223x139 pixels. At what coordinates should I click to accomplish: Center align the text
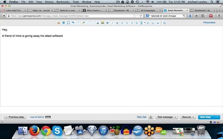127,23
